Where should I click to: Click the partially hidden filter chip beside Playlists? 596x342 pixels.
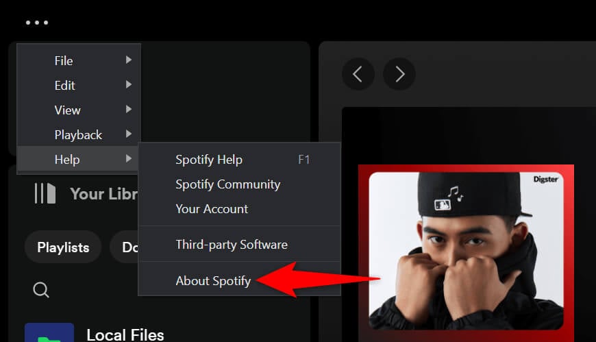(125, 247)
